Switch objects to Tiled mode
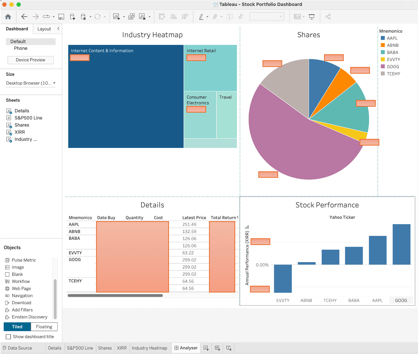The image size is (418, 354). coord(17,327)
